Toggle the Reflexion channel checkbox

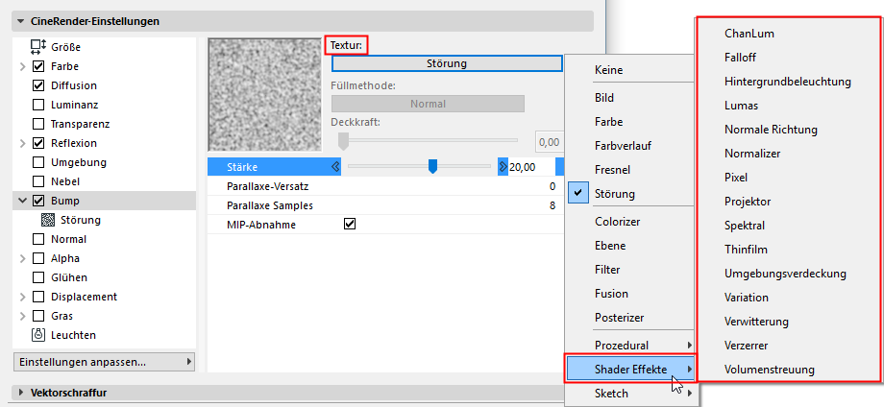(x=38, y=143)
